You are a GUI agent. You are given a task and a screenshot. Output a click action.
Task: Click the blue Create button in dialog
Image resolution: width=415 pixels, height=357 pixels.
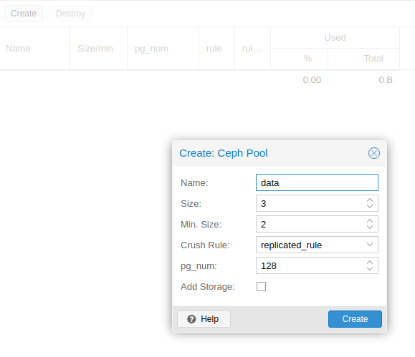pyautogui.click(x=355, y=319)
